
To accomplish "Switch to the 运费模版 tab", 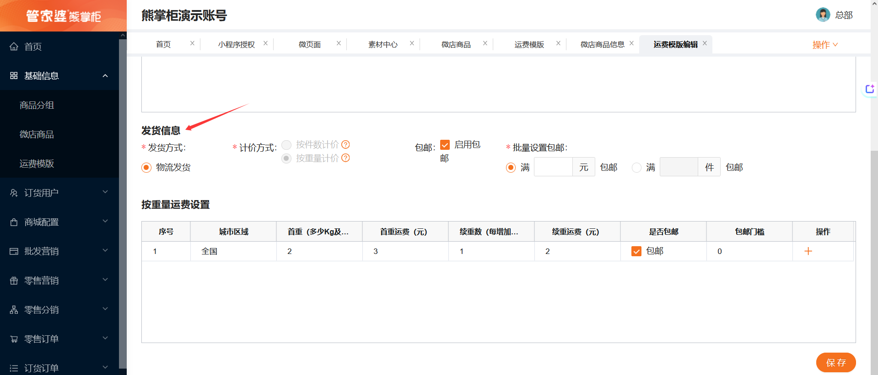I will 529,44.
